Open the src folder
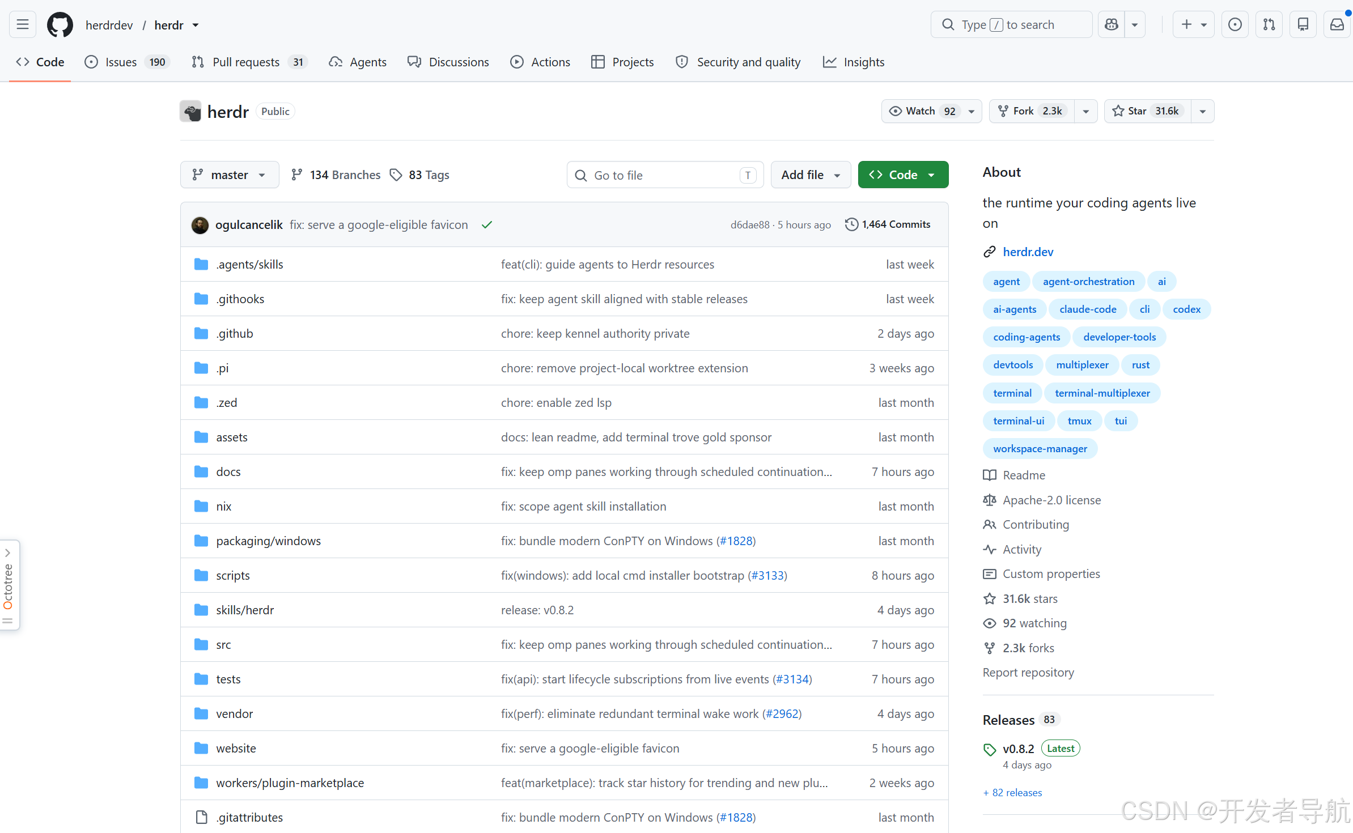The image size is (1353, 833). (223, 644)
